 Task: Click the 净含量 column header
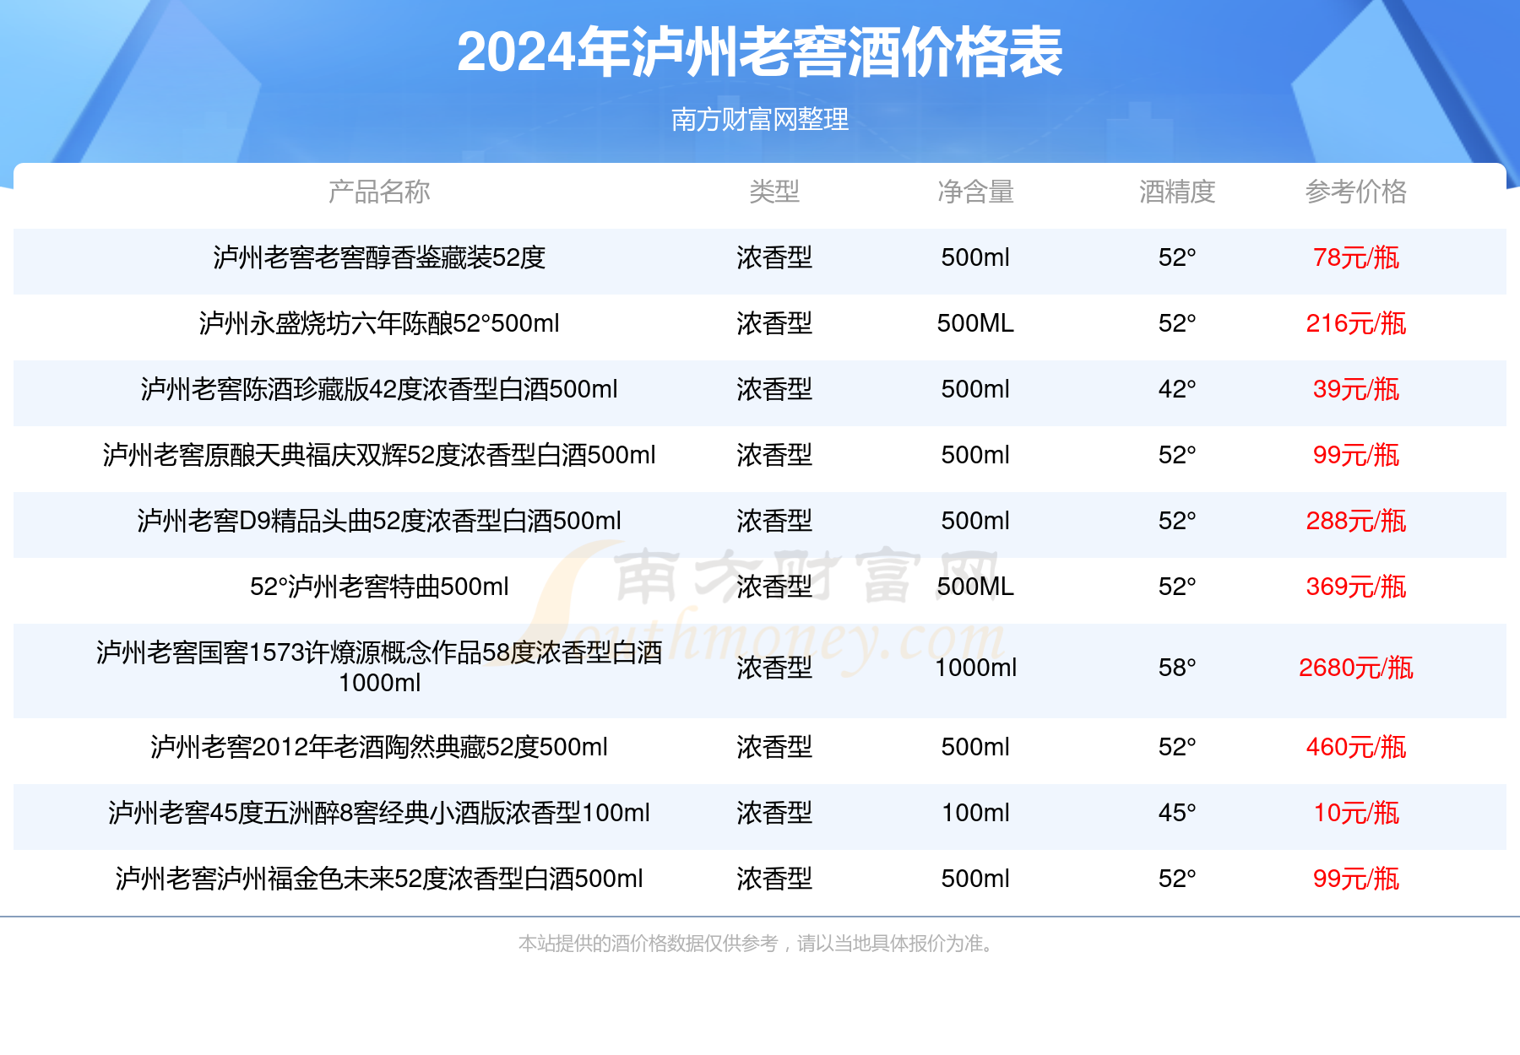tap(975, 192)
